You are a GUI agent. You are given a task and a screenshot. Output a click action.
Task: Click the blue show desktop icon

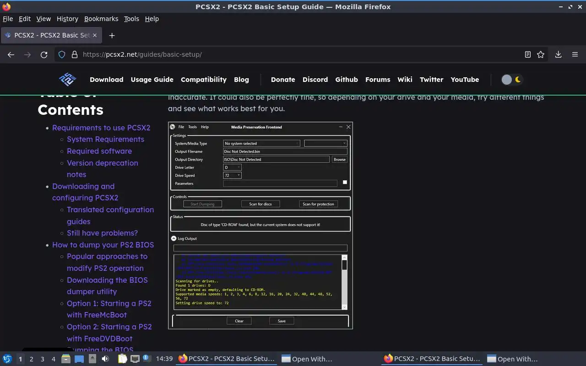[79, 359]
